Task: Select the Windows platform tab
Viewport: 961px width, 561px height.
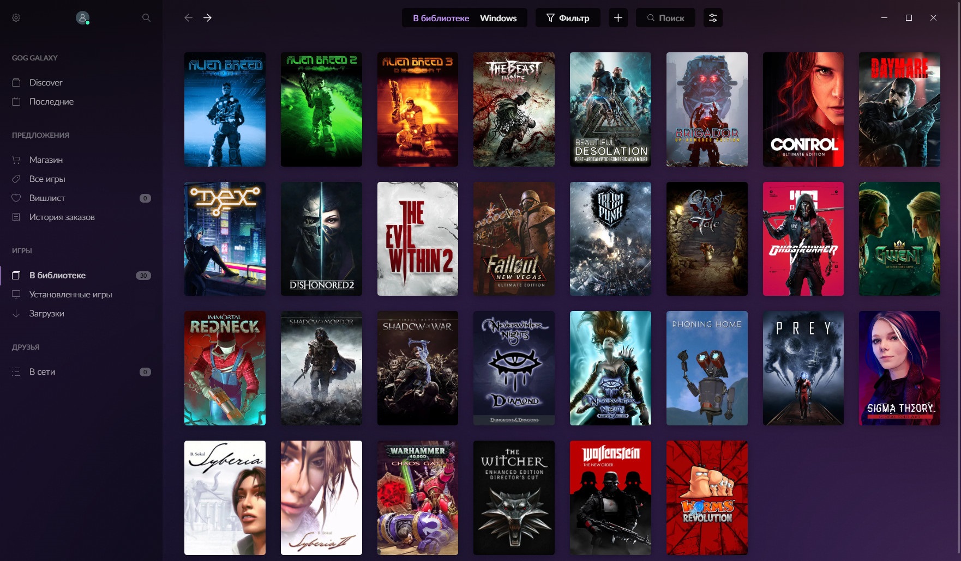Action: tap(498, 18)
